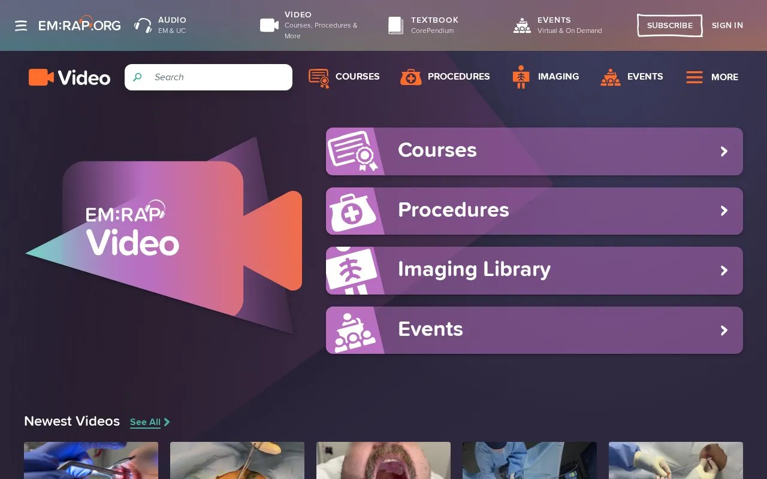Click the Courses certificate icon in nav bar
This screenshot has height=479, width=767.
[319, 78]
